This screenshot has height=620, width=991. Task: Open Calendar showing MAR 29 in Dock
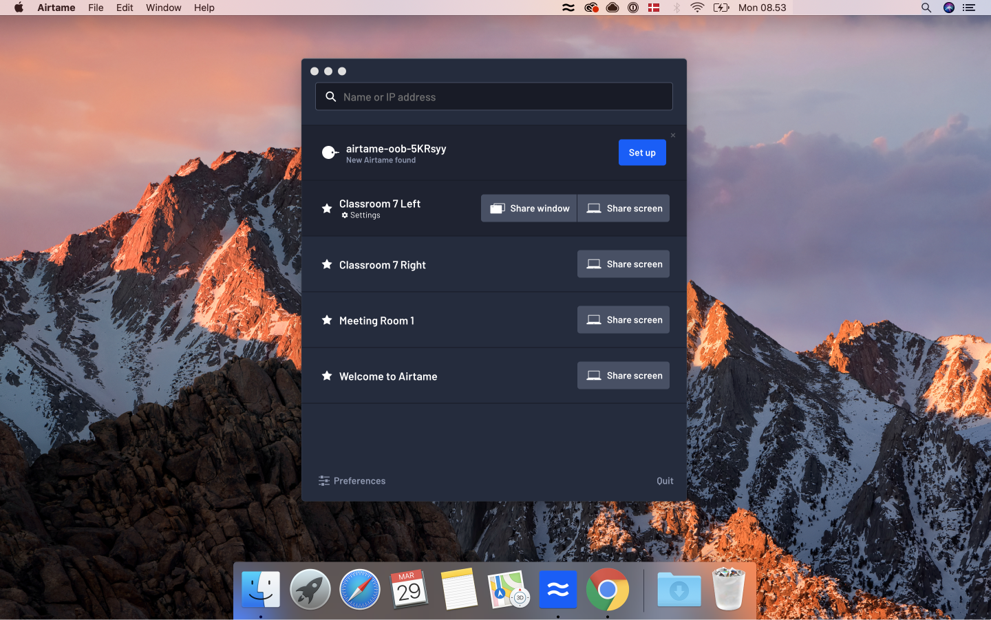coord(409,590)
